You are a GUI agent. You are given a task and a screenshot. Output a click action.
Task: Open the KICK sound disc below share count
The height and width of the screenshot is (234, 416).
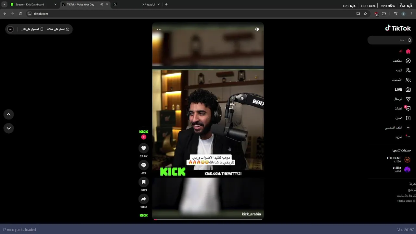(144, 215)
